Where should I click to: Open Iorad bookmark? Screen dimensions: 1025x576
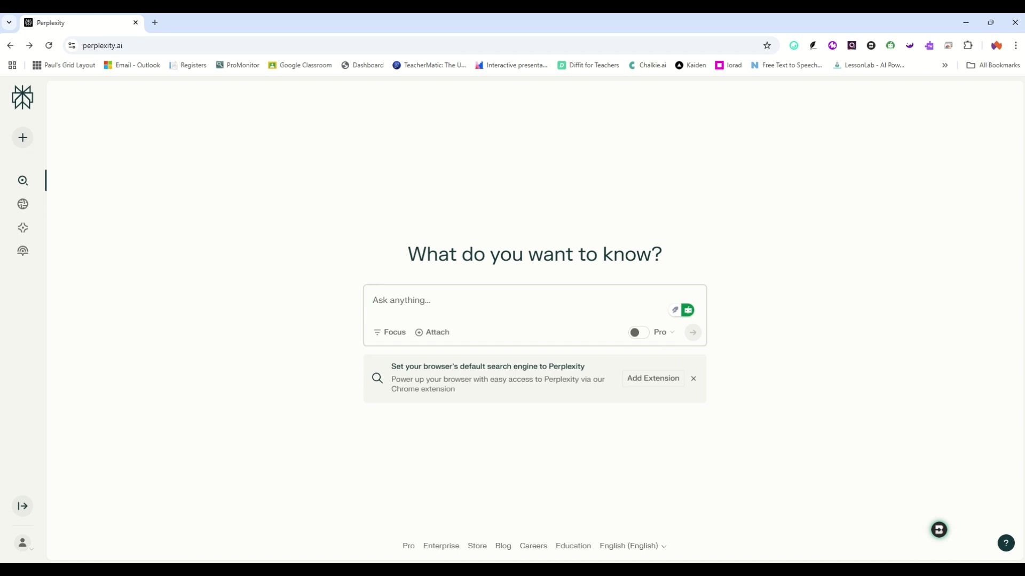(728, 65)
